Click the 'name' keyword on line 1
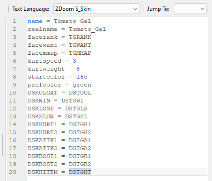Screen dimensions: 212x181 point(35,21)
